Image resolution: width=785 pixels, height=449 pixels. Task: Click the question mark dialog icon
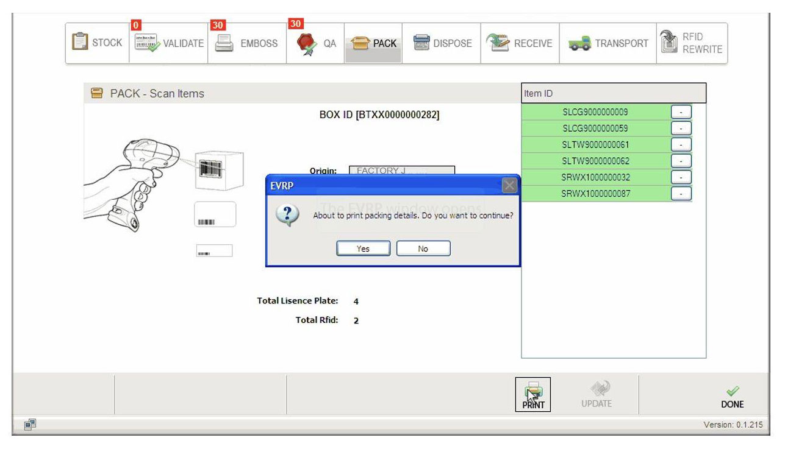(x=287, y=216)
